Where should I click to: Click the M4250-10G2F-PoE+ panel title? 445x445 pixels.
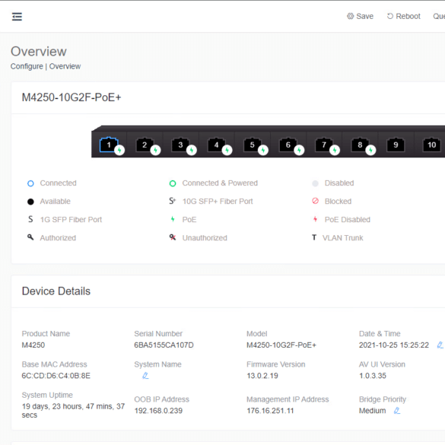(72, 97)
